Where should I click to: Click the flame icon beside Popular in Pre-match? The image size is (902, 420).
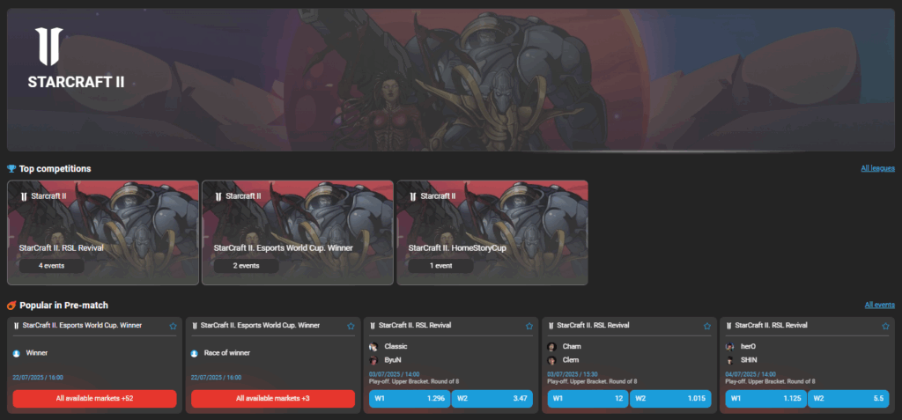point(11,306)
